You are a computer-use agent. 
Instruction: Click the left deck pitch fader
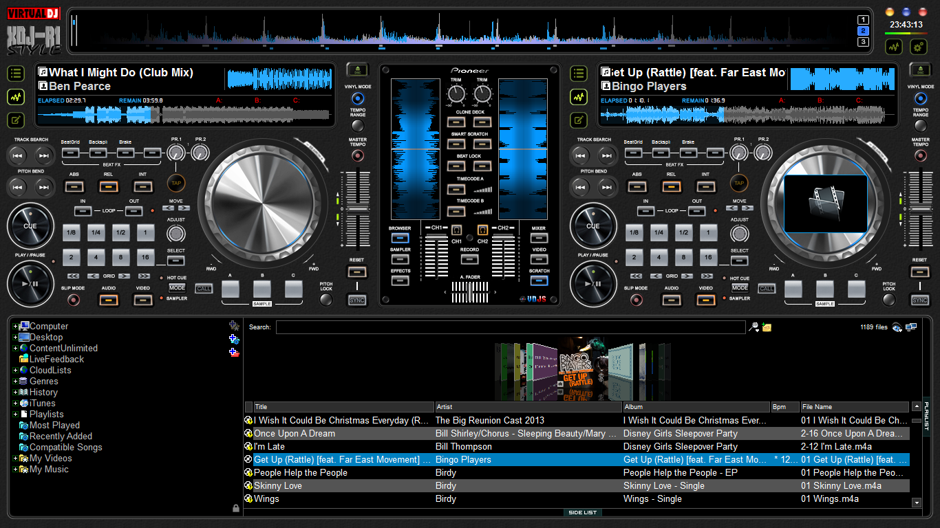click(x=357, y=208)
